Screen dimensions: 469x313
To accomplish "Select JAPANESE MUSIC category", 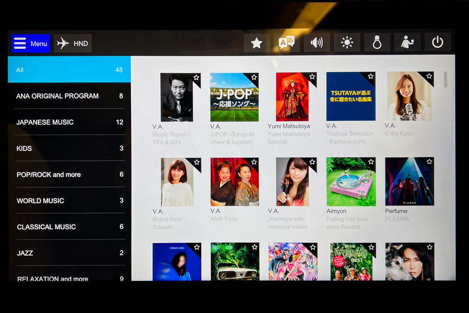I will (69, 122).
